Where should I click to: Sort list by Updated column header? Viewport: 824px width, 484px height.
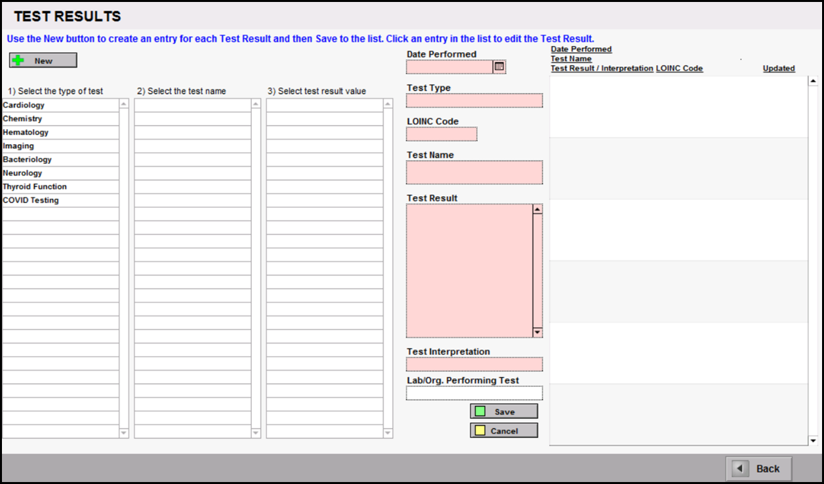pyautogui.click(x=778, y=68)
